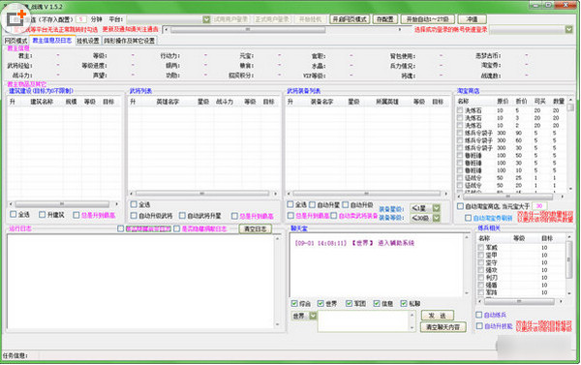The width and height of the screenshot is (581, 365).
Task: Check the 征战令 row with discount 25
Action: pyautogui.click(x=460, y=178)
